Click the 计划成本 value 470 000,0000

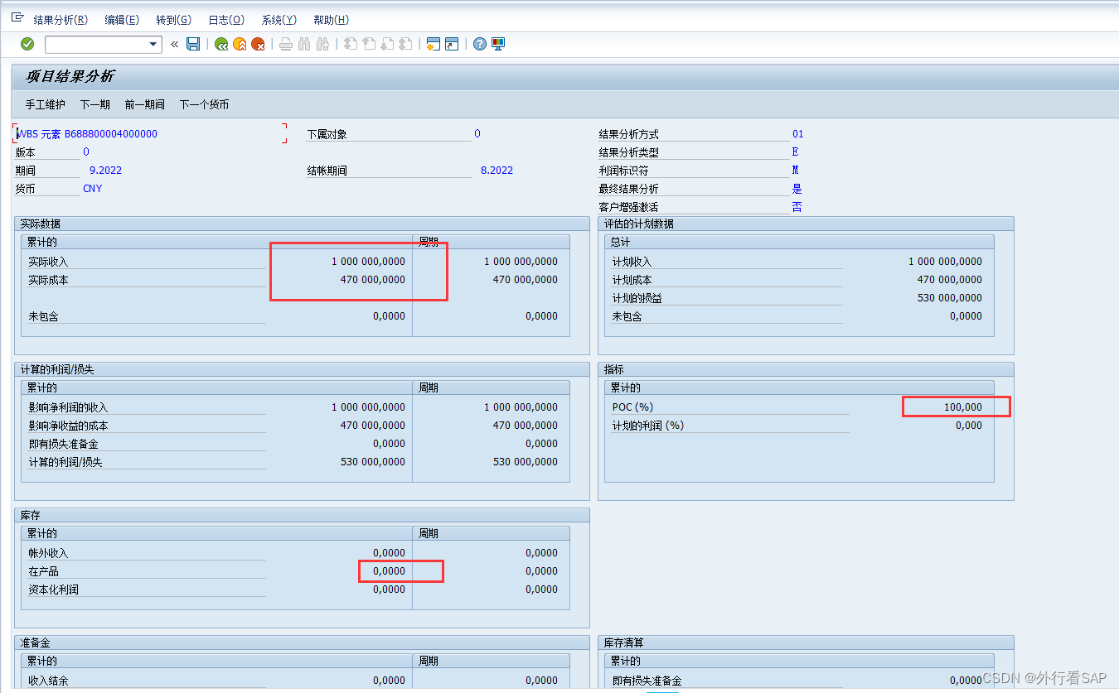pos(949,280)
